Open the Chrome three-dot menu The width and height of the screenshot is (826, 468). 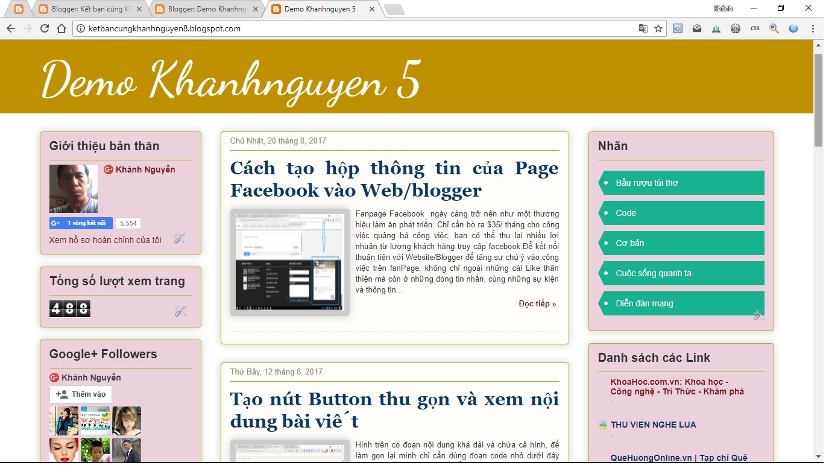click(813, 28)
